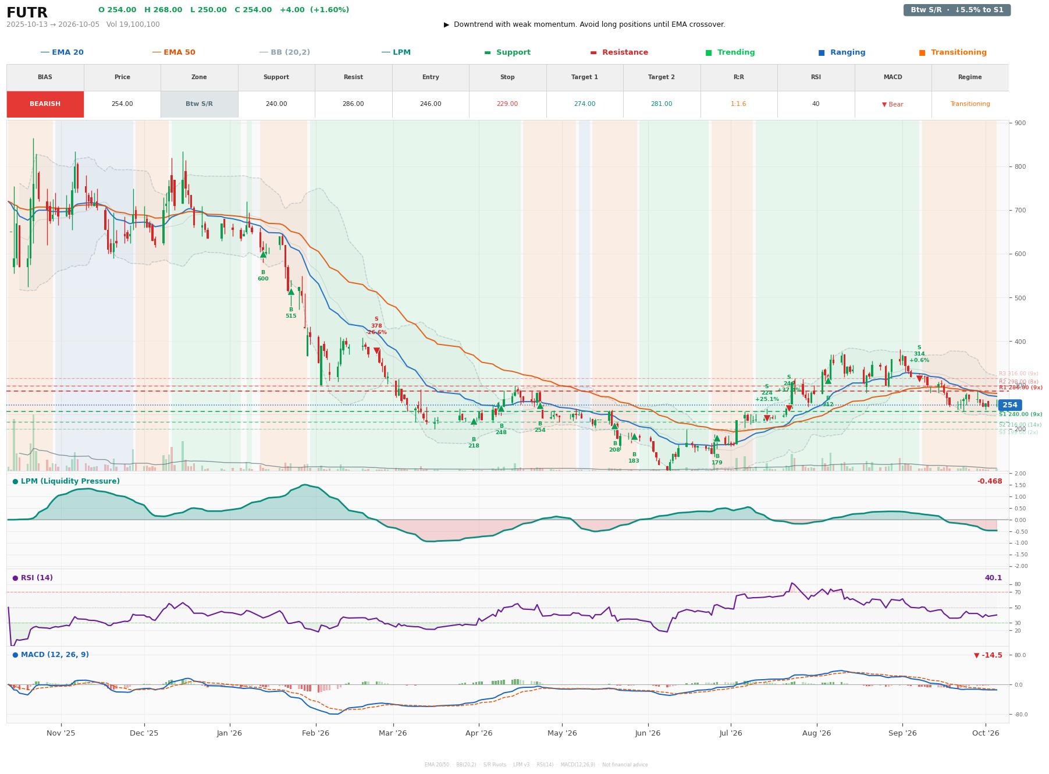This screenshot has height=774, width=1049.
Task: Click the blue 254 current price tag
Action: tap(1010, 405)
